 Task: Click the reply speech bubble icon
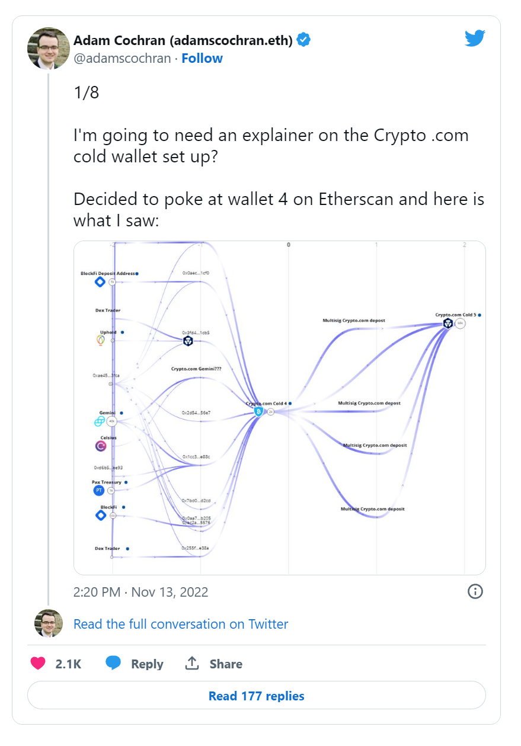(113, 663)
